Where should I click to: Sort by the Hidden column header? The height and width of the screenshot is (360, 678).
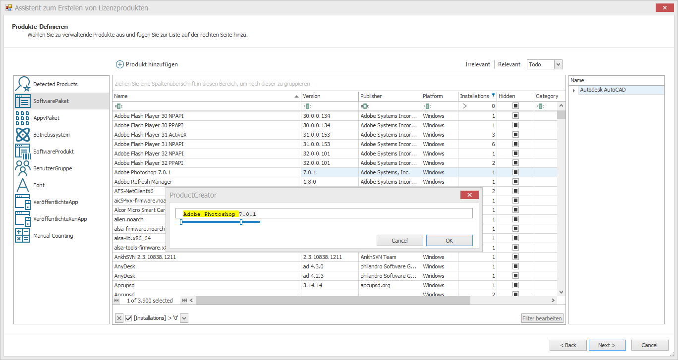[x=515, y=96]
